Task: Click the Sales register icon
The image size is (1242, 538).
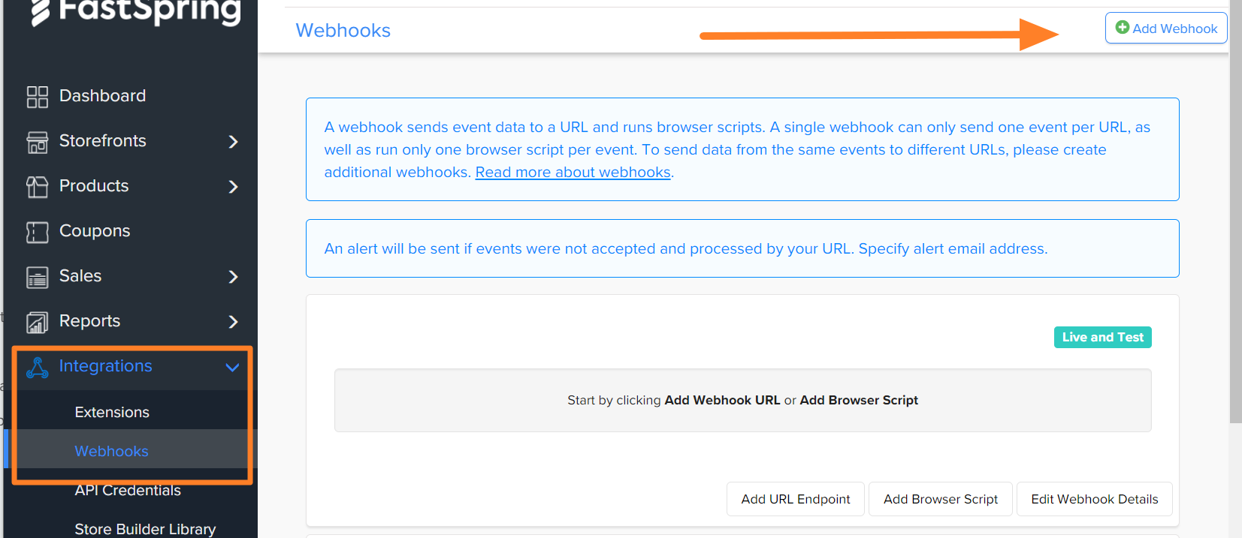Action: 37,277
